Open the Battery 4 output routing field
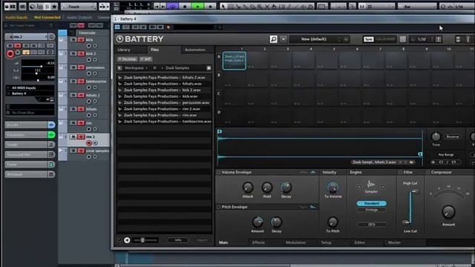The image size is (475, 267). click(x=30, y=93)
